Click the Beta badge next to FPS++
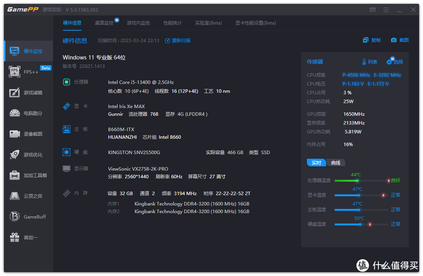 pos(45,68)
